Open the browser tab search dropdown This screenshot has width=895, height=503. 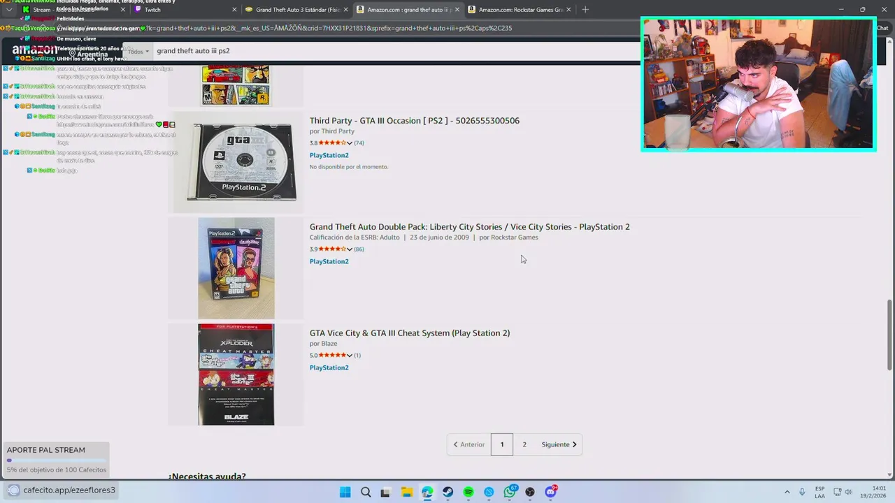[x=8, y=10]
